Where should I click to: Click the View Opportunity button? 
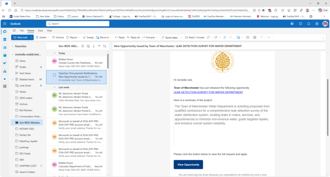click(188, 165)
